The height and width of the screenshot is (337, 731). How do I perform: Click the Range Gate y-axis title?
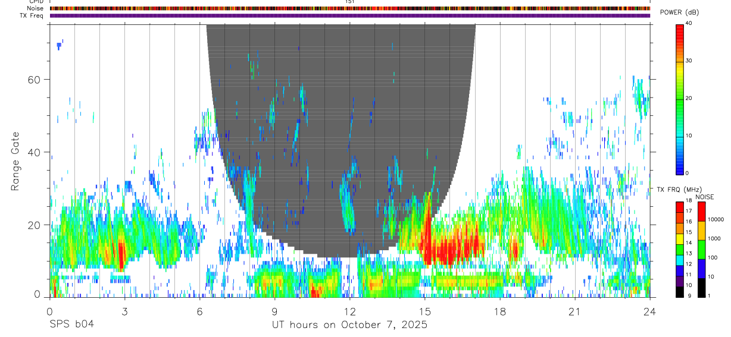tap(15, 161)
